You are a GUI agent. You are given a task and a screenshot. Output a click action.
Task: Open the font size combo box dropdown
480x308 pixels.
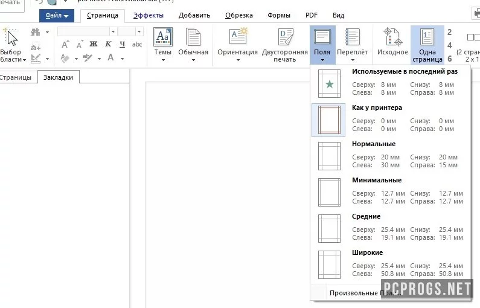(139, 31)
